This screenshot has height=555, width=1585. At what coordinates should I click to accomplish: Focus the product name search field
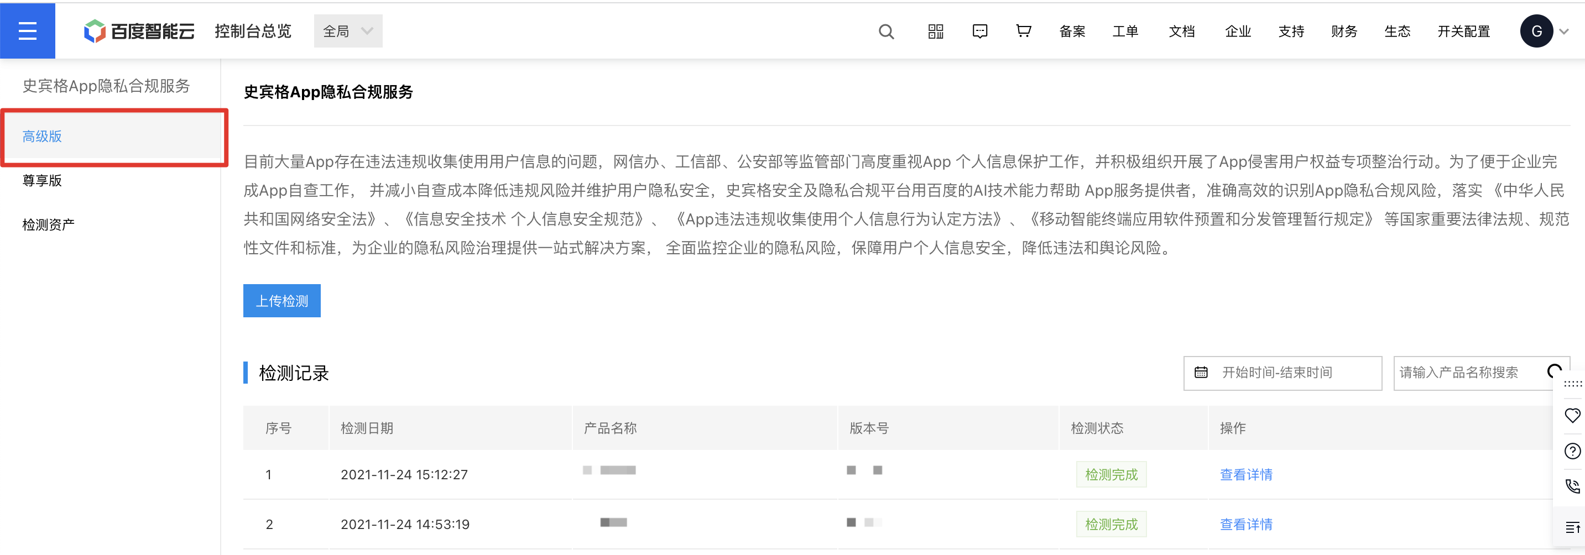click(1467, 373)
